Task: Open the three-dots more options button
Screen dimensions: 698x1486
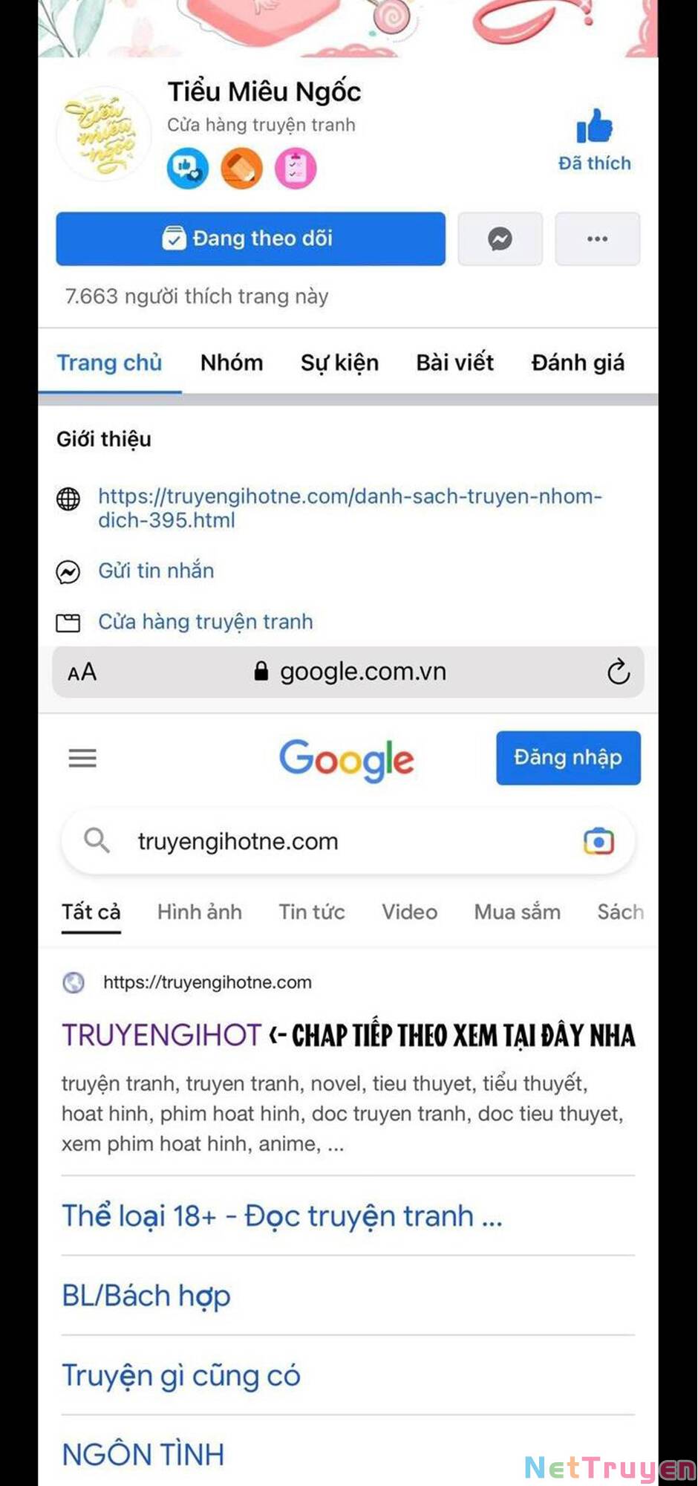Action: (597, 239)
